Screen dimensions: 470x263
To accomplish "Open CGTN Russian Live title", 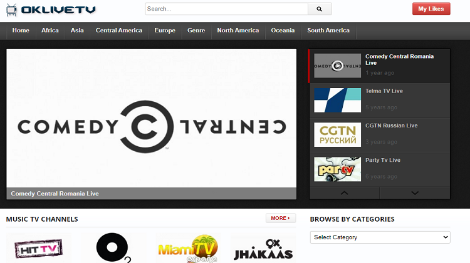I will coord(392,126).
